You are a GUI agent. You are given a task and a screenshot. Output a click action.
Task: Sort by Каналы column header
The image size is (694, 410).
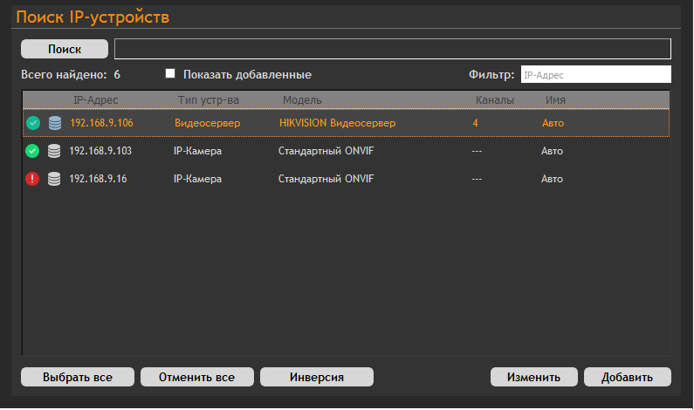[495, 100]
